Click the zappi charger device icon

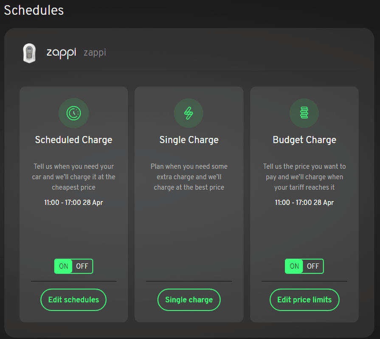[29, 53]
